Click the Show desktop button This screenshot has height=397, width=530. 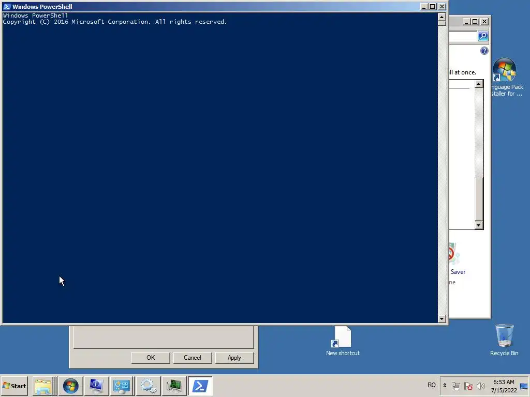[524, 386]
